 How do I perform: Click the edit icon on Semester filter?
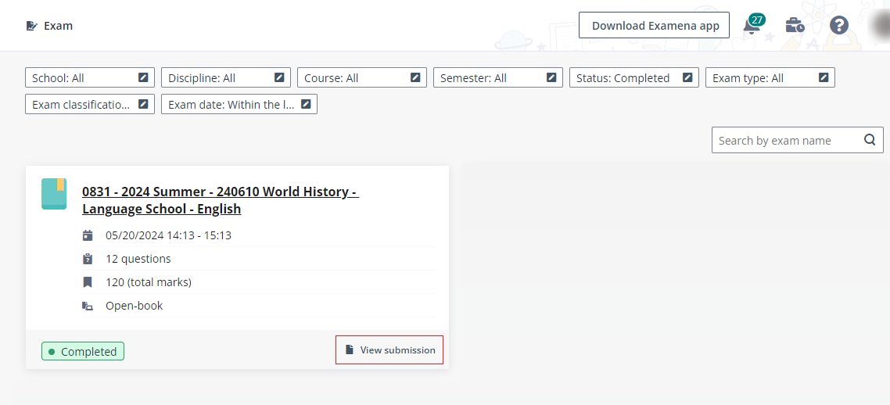point(551,77)
